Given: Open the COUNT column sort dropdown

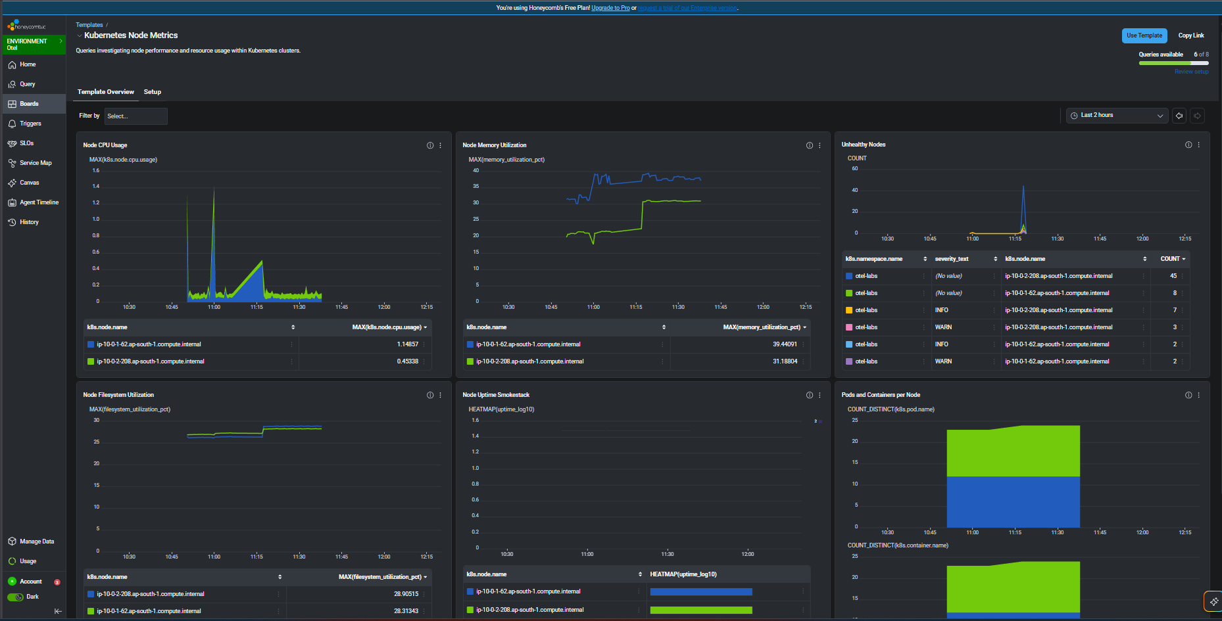Looking at the screenshot, I should coord(1184,259).
